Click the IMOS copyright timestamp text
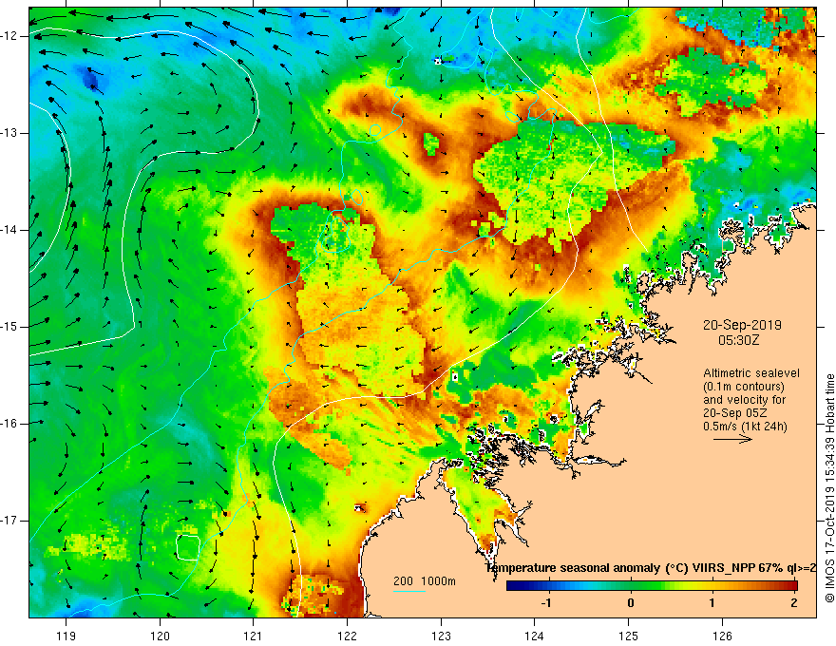This screenshot has height=646, width=836. point(829,488)
